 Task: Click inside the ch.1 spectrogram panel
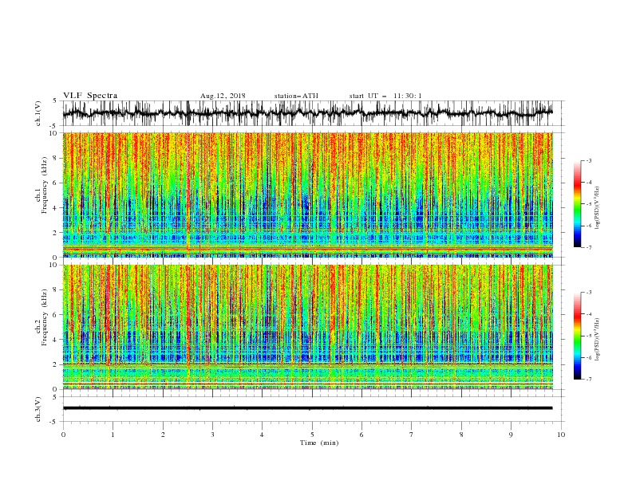(x=307, y=195)
